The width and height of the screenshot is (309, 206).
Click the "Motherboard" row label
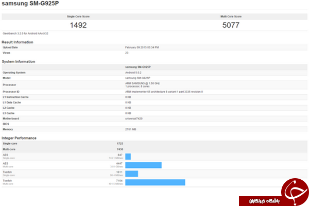click(x=11, y=118)
